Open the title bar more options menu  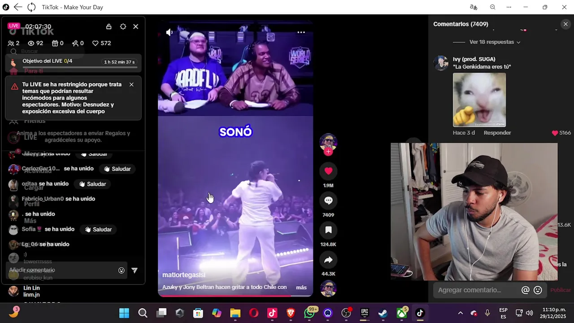(x=509, y=7)
